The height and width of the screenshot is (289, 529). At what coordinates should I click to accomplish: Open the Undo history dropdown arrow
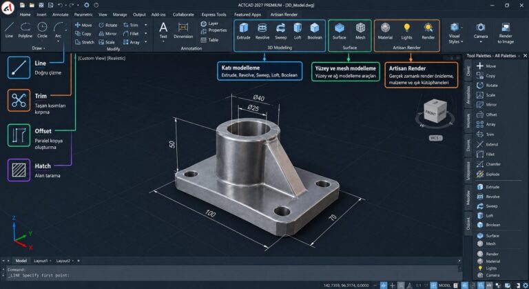[66, 5]
